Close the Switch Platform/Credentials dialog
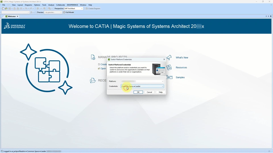The image size is (273, 153). click(164, 59)
